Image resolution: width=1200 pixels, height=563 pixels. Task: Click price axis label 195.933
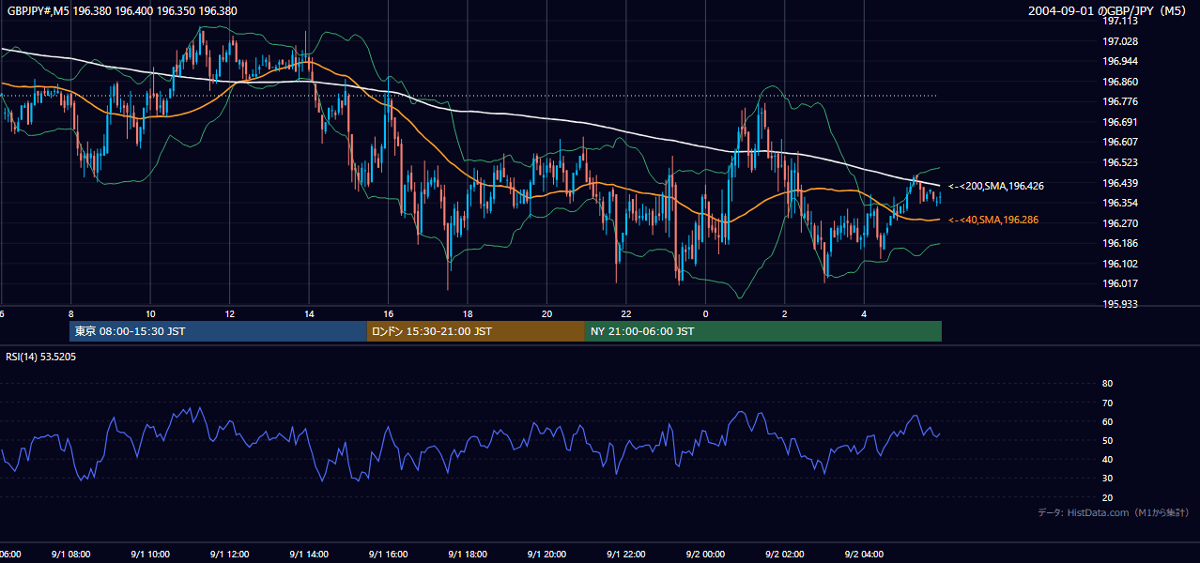(1120, 304)
